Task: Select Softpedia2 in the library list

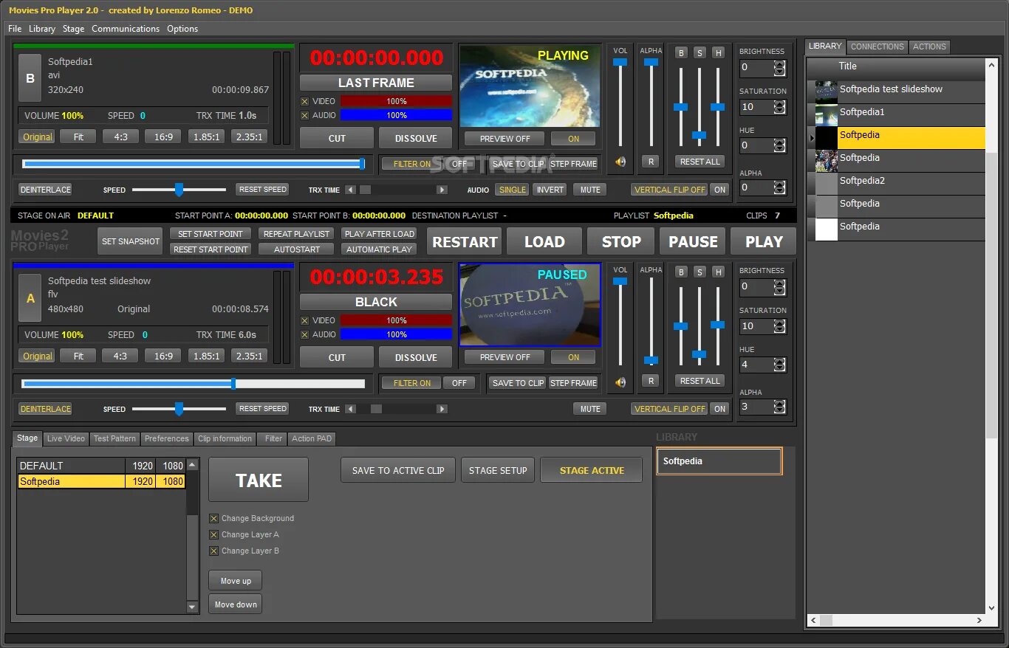Action: click(895, 184)
